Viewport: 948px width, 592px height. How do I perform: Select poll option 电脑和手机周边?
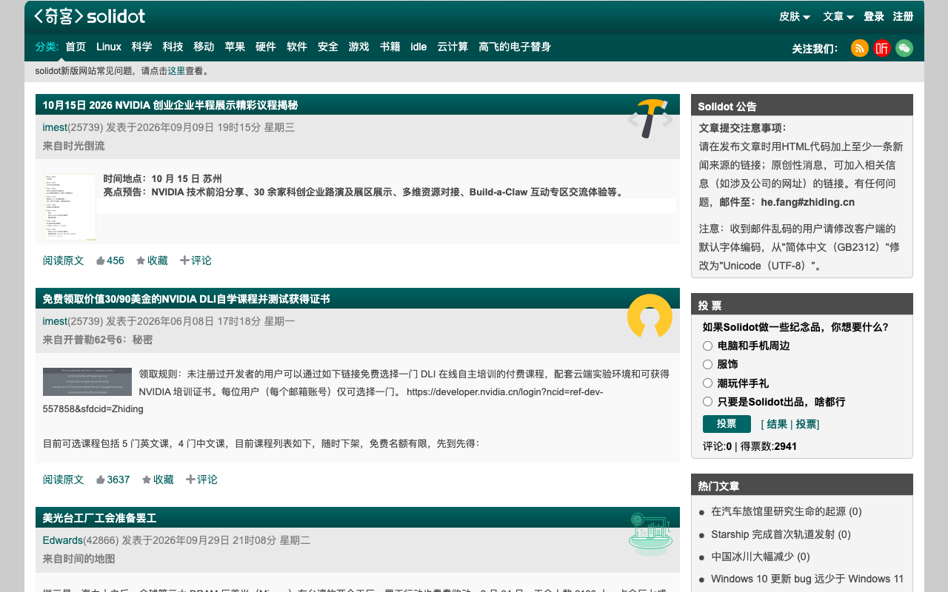click(707, 346)
